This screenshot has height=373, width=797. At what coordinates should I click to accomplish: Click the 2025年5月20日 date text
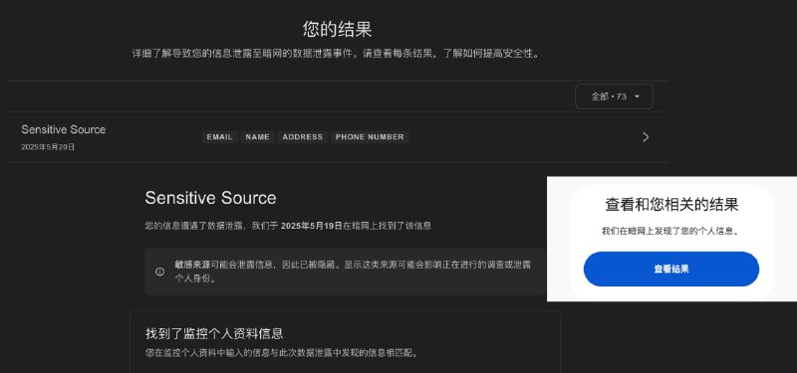click(48, 147)
